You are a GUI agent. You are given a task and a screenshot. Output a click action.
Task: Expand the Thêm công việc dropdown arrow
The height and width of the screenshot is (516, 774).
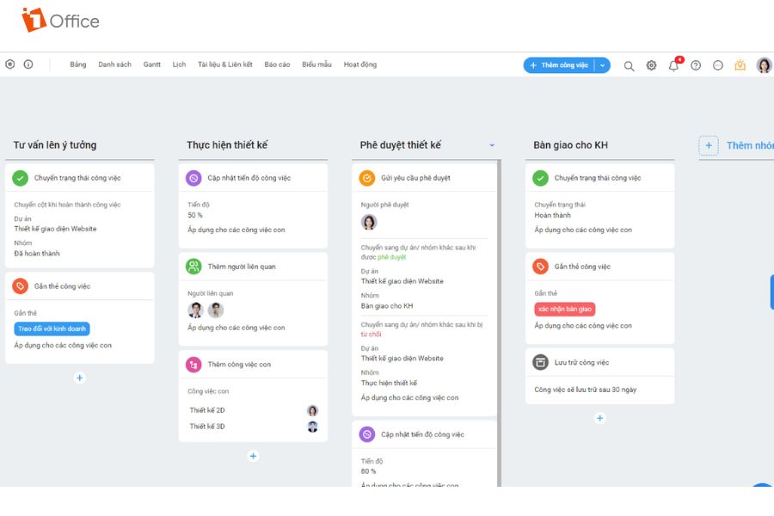(602, 65)
